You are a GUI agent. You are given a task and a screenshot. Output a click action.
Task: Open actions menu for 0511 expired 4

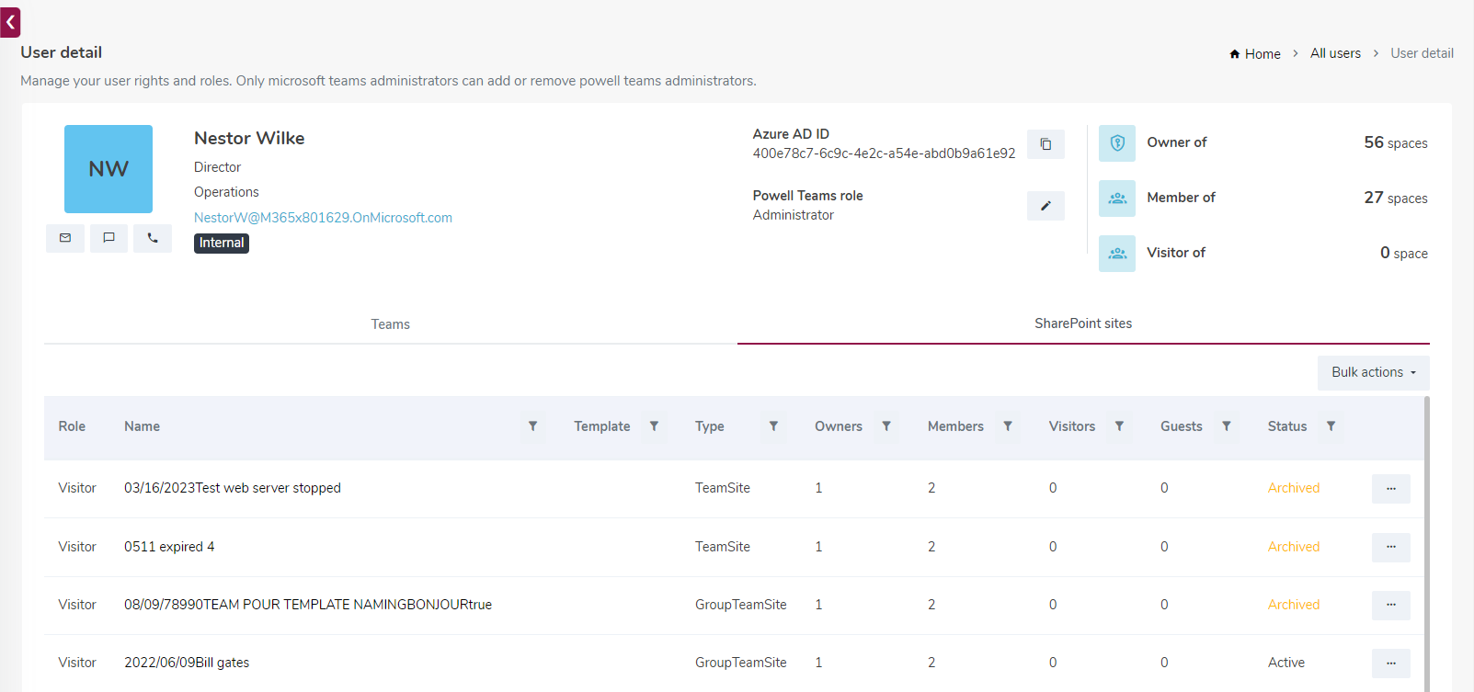tap(1391, 547)
